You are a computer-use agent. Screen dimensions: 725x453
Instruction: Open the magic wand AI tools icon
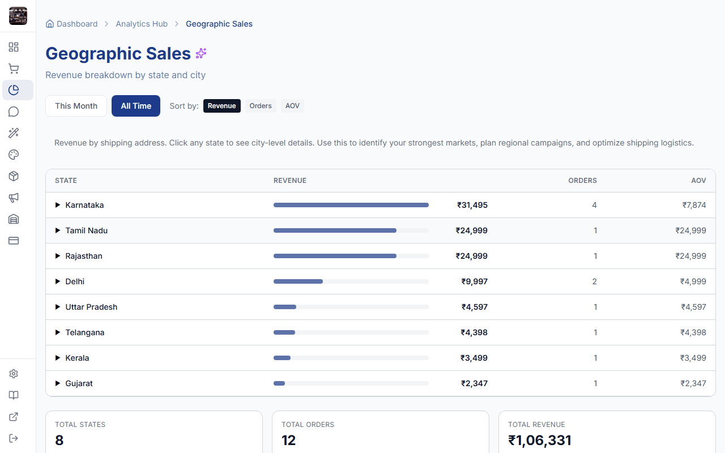pos(14,133)
